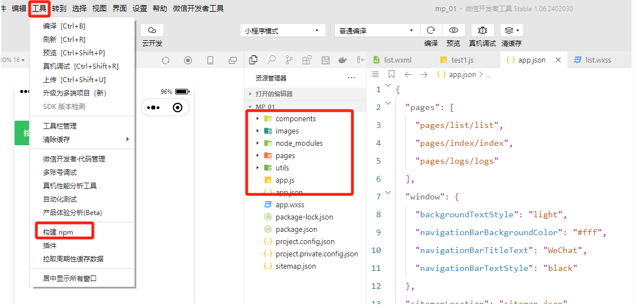Select 升级为多端项目（新） menu entry
This screenshot has width=636, height=305.
pyautogui.click(x=82, y=93)
